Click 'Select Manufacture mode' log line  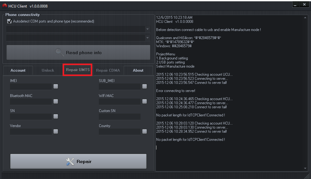(x=175, y=66)
